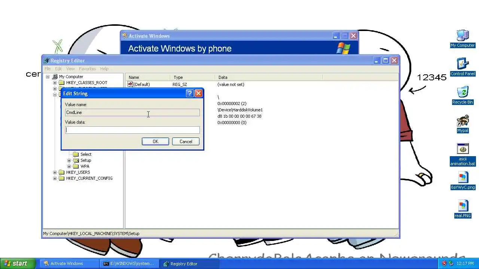Switch to Activate Windows taskbar button

click(69, 263)
